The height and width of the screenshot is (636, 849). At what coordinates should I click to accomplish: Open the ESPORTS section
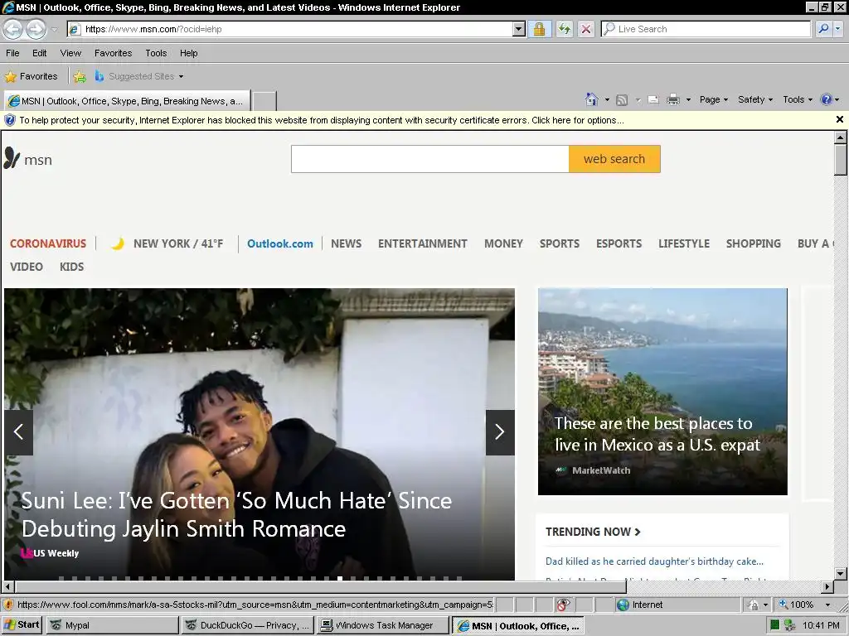coord(619,243)
